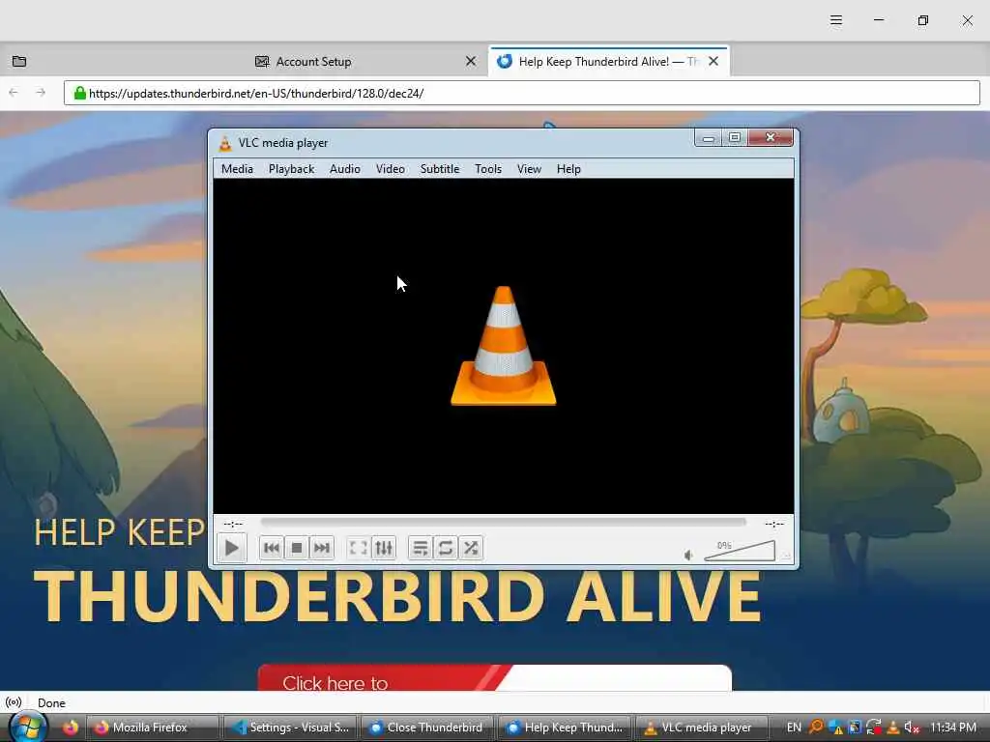Open the VLC Subtitle menu

440,169
